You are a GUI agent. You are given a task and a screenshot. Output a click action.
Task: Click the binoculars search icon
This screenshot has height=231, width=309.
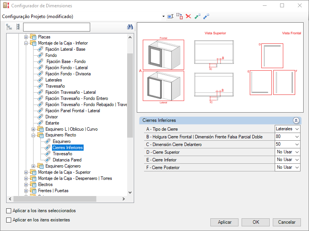pos(130,27)
